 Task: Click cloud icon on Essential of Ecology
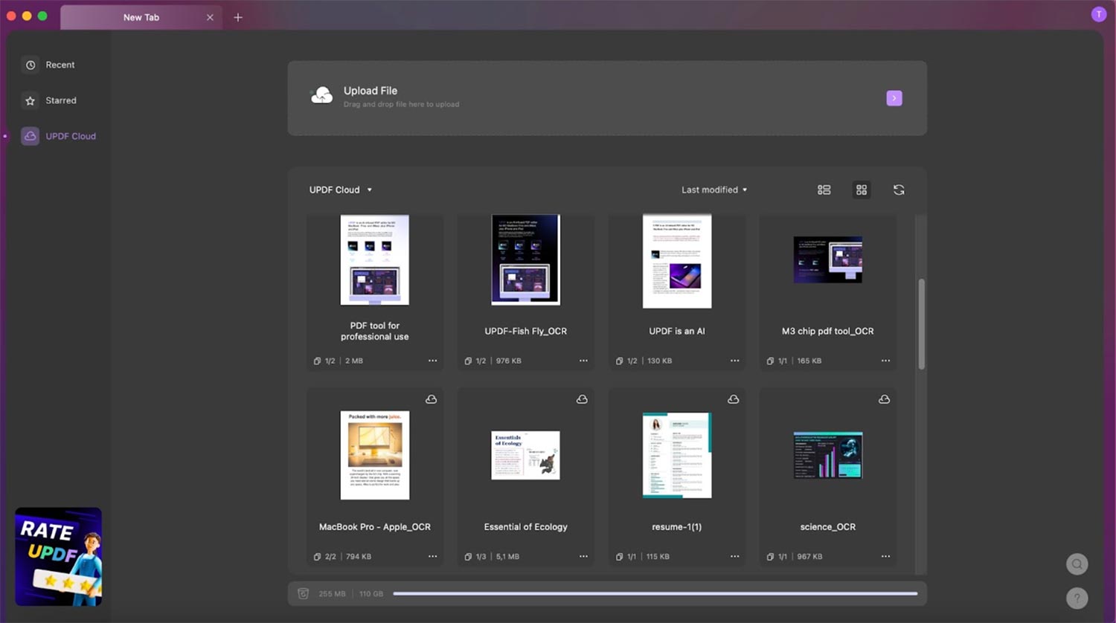point(582,399)
